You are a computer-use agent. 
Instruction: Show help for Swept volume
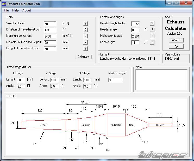click(85, 23)
